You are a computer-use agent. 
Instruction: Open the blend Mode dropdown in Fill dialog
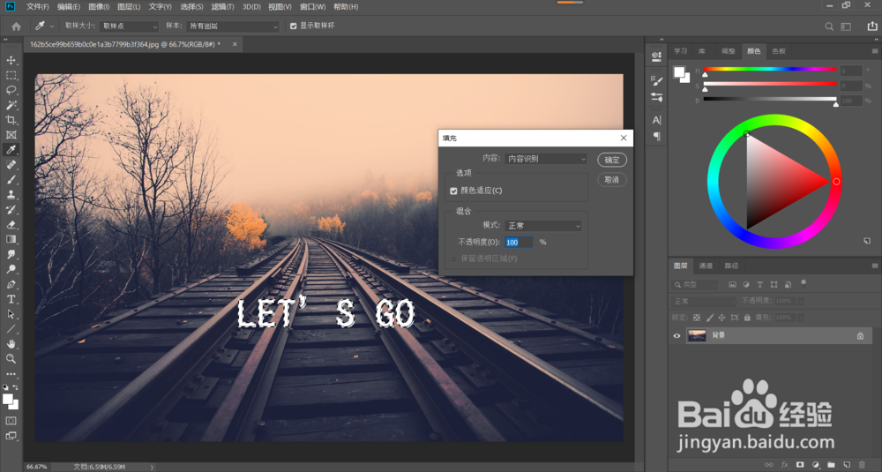point(542,226)
